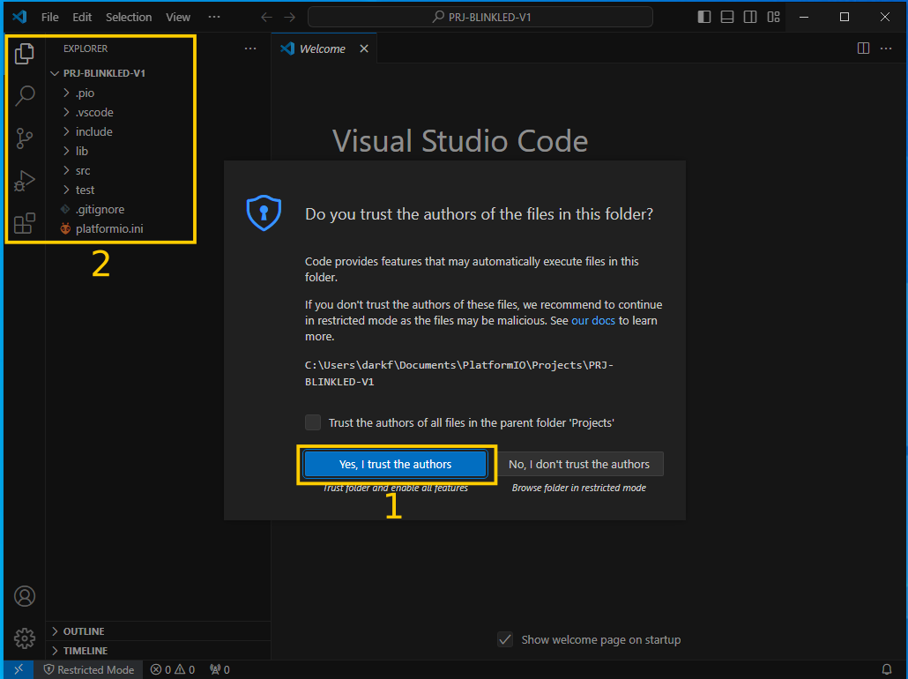This screenshot has height=679, width=908.
Task: Open the .gitignore file
Action: (100, 209)
